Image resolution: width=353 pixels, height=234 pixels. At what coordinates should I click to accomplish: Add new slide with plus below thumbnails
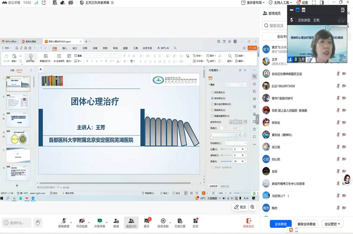coord(17,186)
